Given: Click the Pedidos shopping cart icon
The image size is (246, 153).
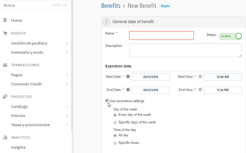Looking at the screenshot, I should coord(5,33).
